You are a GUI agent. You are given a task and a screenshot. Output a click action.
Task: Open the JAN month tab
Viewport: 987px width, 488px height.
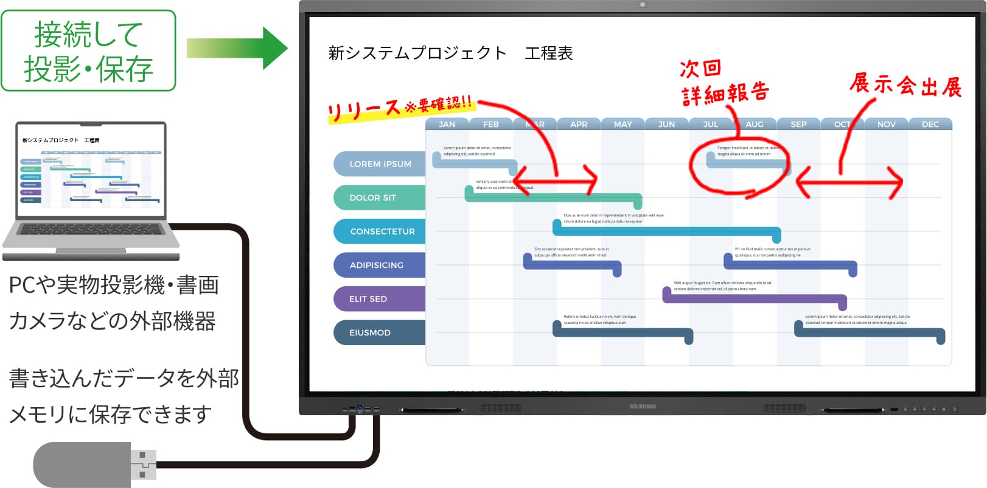tap(447, 124)
